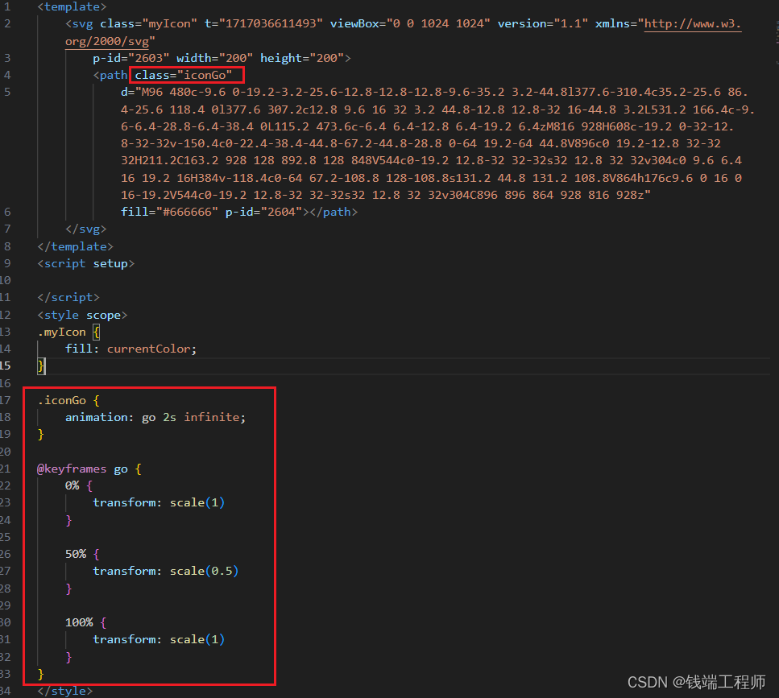Click the version="1.1" attribute
Image resolution: width=779 pixels, height=698 pixels.
pos(542,24)
